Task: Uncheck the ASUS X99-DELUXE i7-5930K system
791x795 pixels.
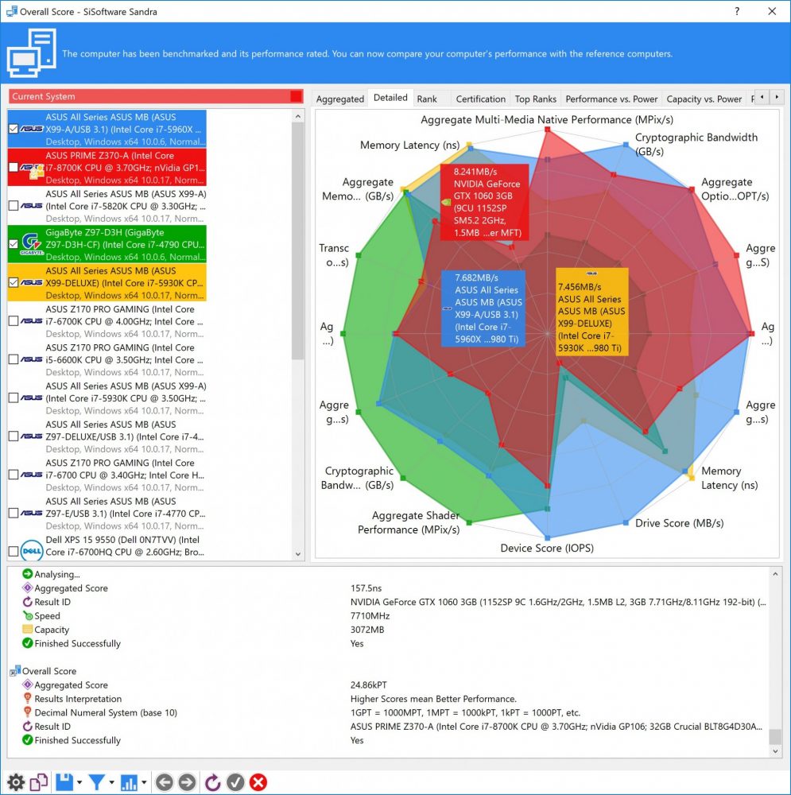Action: pyautogui.click(x=14, y=282)
